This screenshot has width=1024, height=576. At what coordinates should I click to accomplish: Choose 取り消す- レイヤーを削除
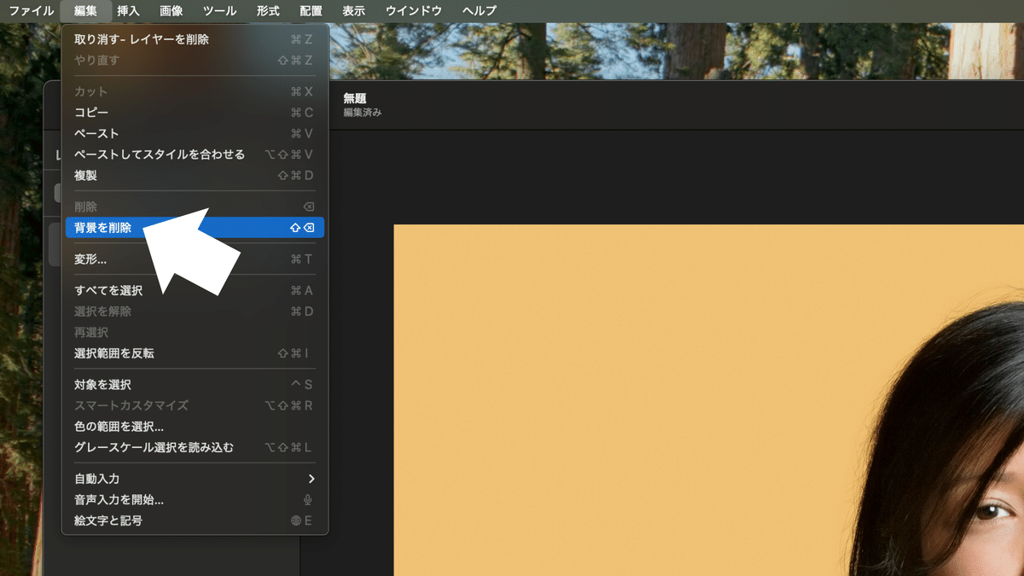point(195,39)
